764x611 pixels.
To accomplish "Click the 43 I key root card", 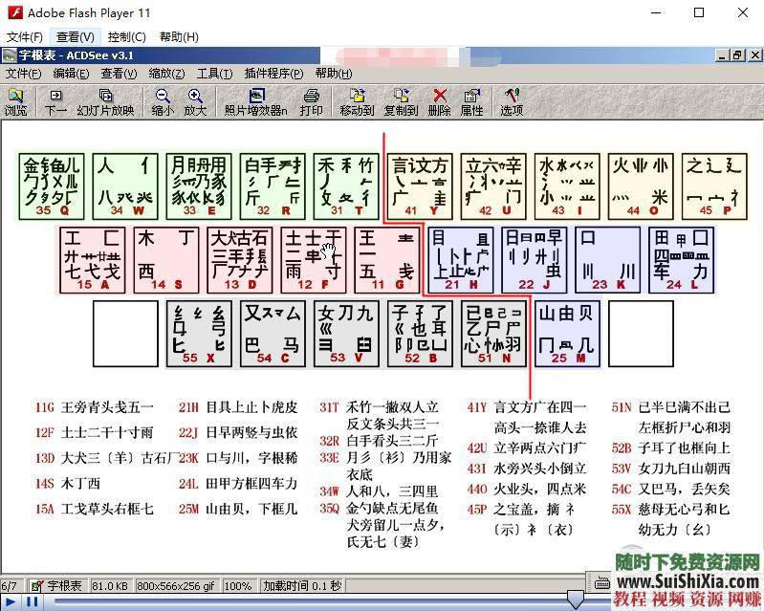I will 567,186.
